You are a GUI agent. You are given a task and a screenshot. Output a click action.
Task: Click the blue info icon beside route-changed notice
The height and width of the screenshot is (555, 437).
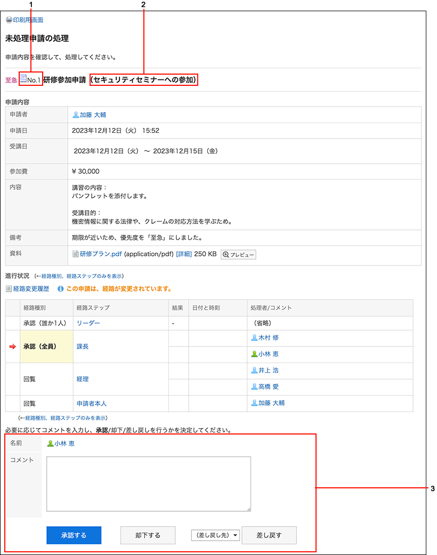pos(61,289)
